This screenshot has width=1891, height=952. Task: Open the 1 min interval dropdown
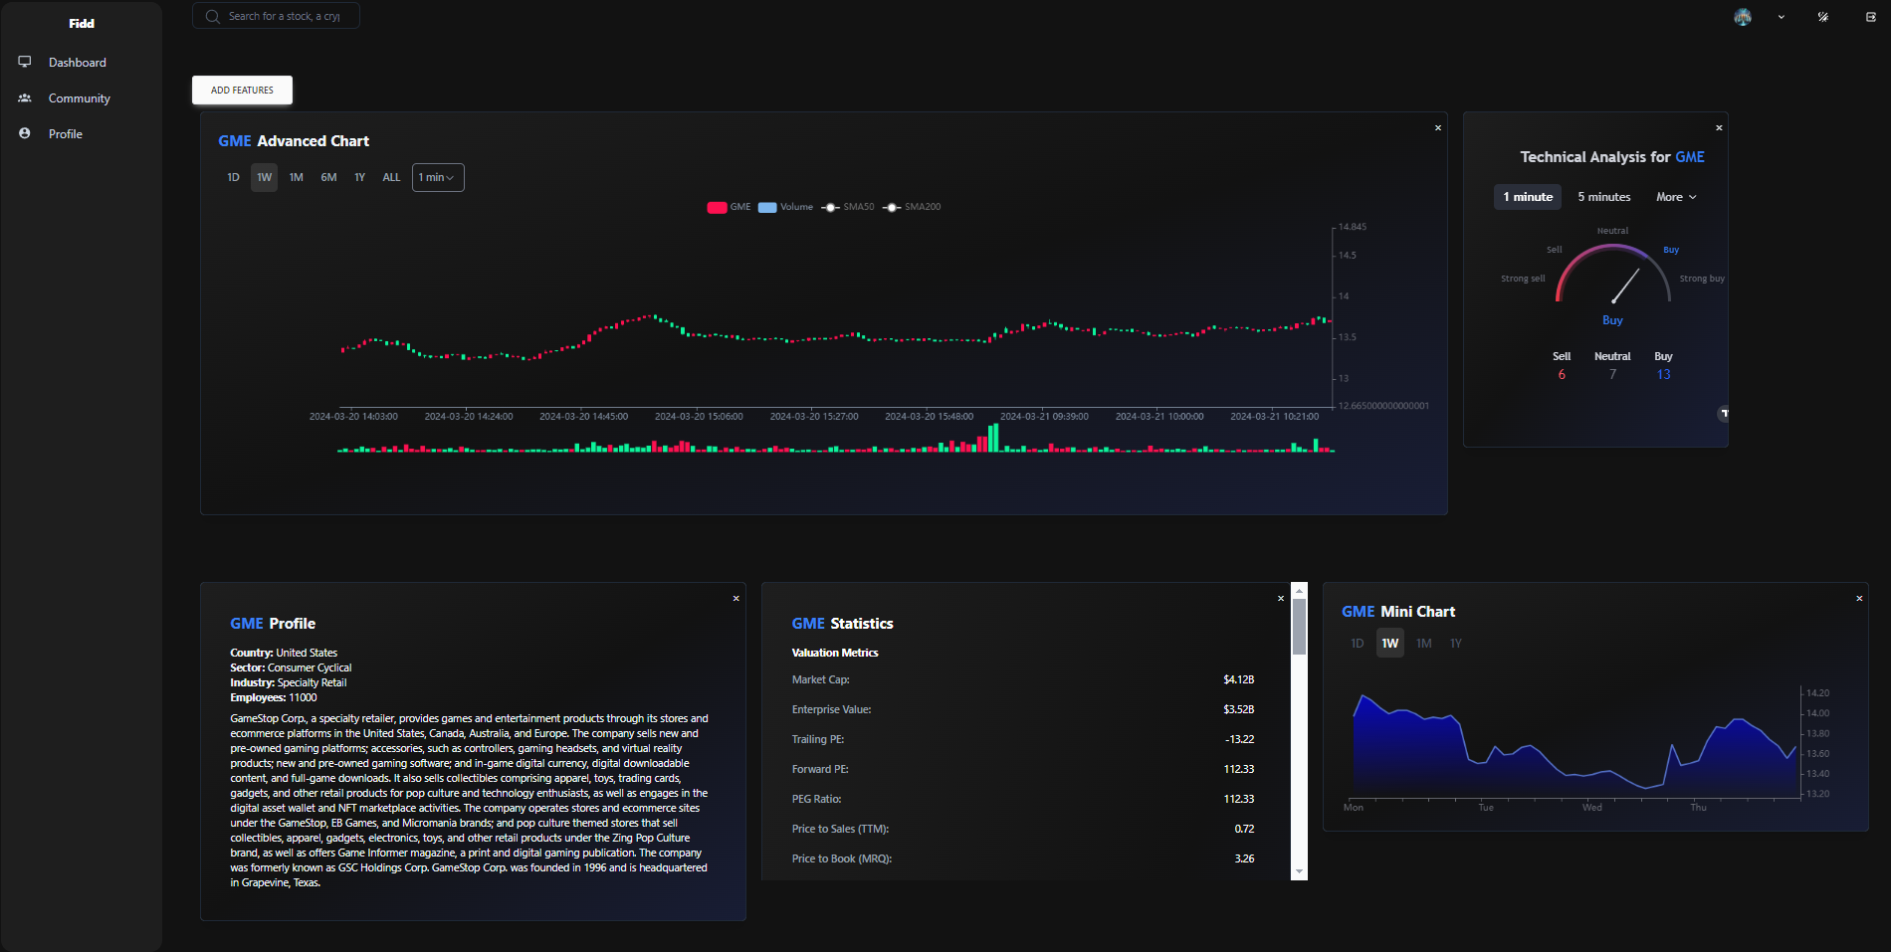point(438,177)
